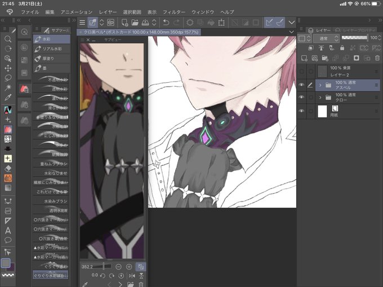The width and height of the screenshot is (383, 287).
Task: Select the Move layer tool
Action: [x=8, y=68]
